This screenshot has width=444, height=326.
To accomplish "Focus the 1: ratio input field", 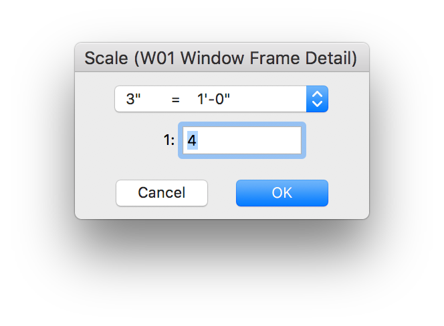I will tap(241, 140).
